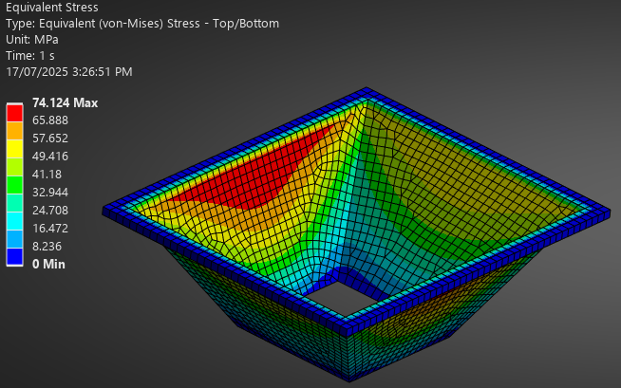Click the 41.18 legend value
The image size is (621, 388).
(47, 174)
